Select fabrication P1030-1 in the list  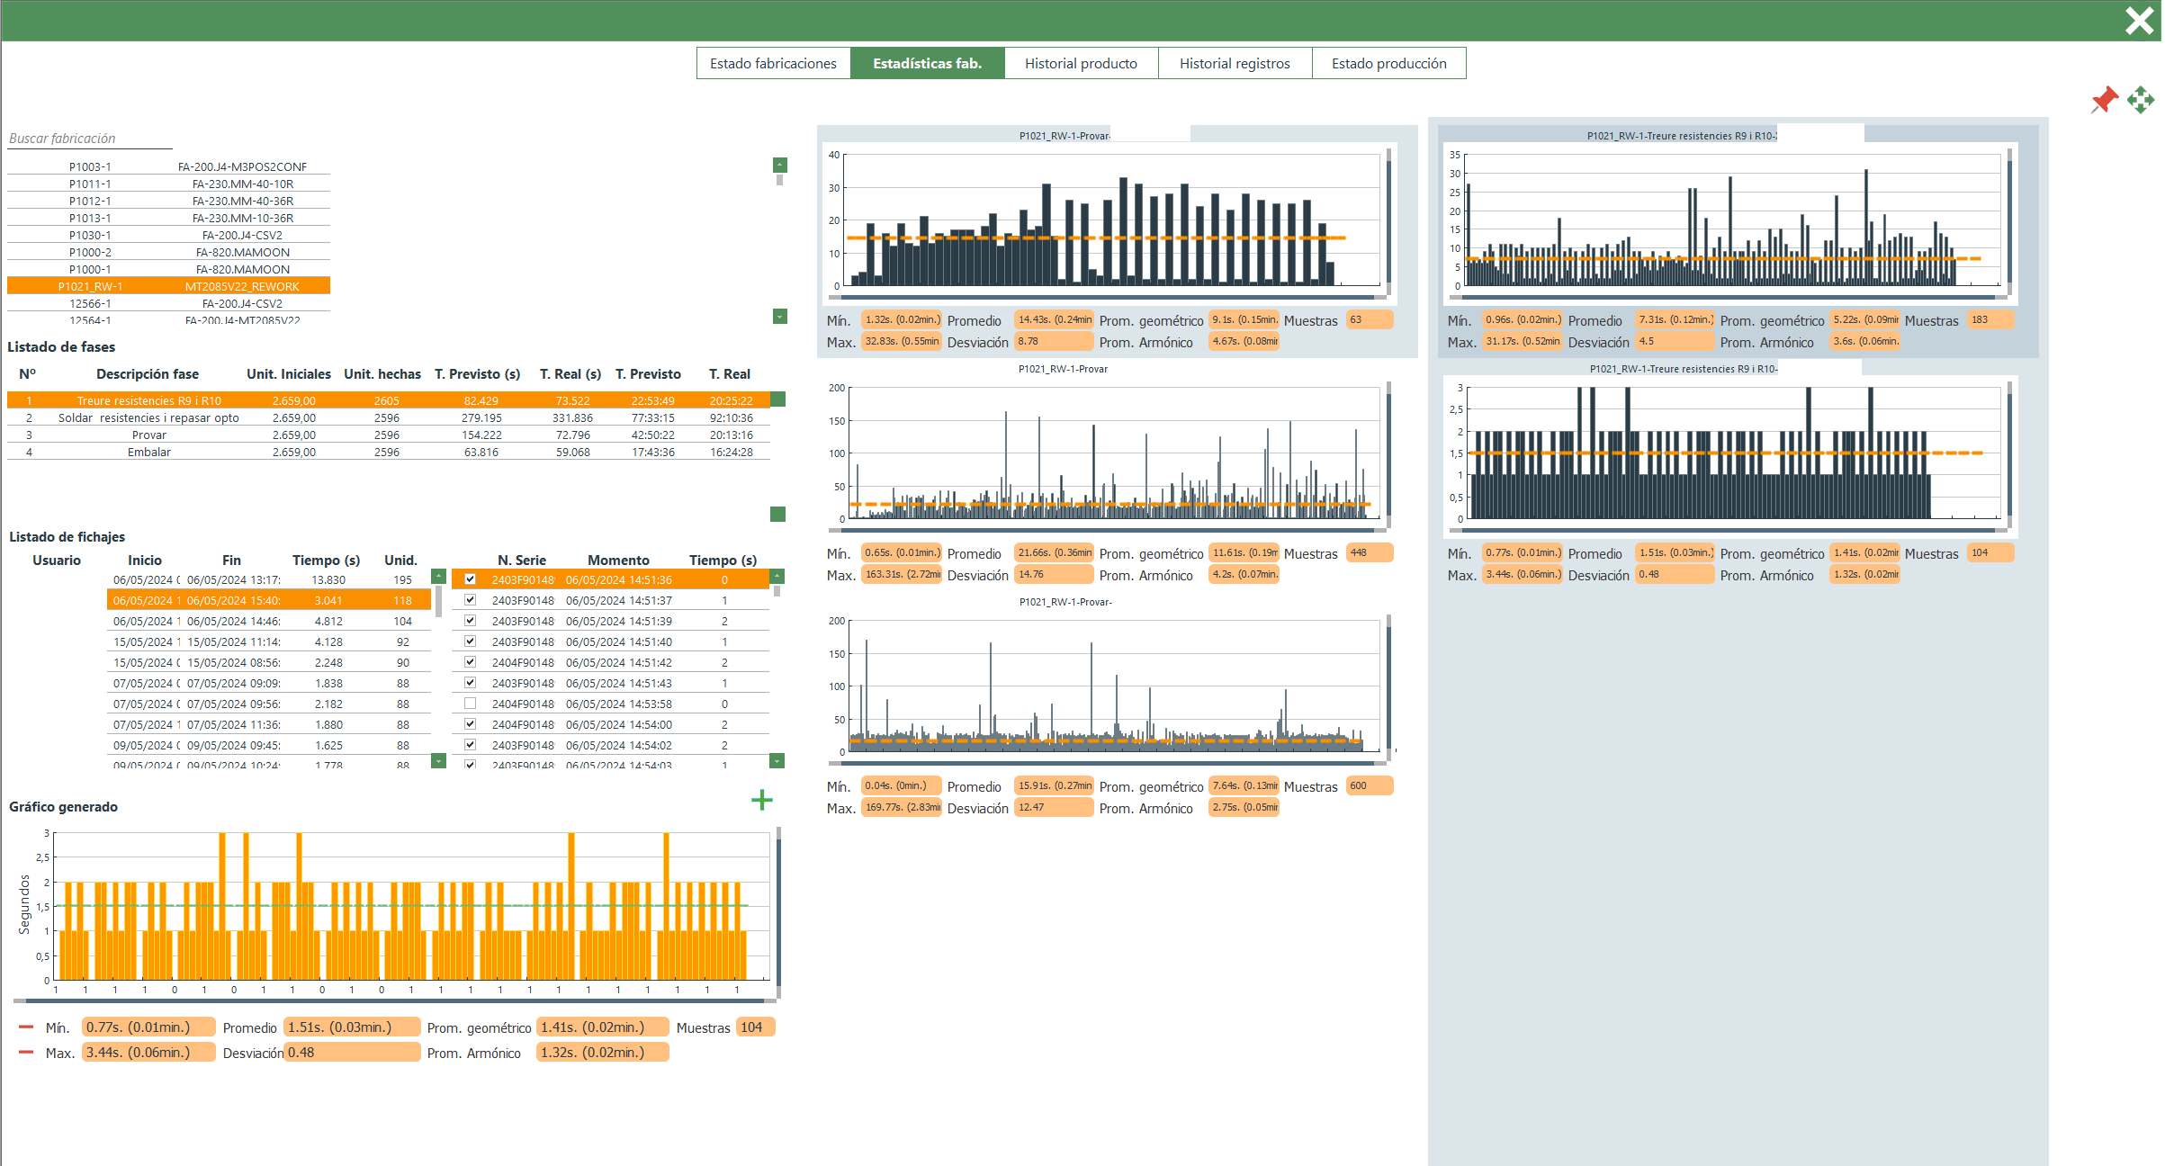click(168, 235)
